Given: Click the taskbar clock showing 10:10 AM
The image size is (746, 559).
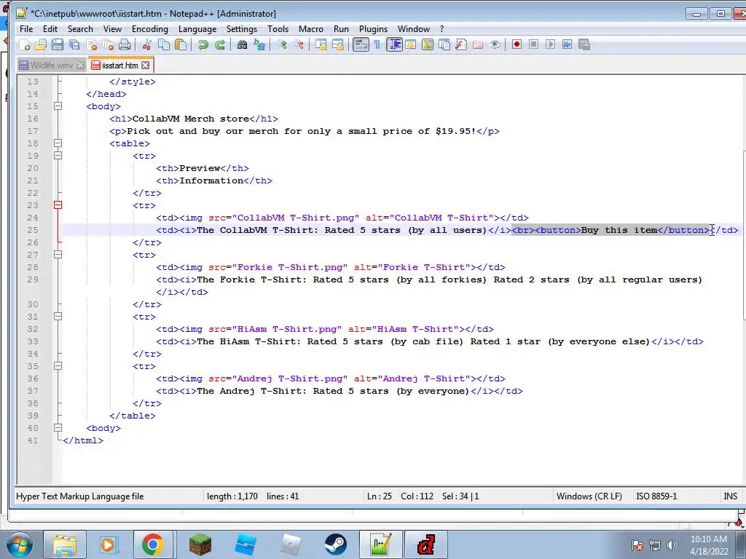Looking at the screenshot, I should [709, 545].
